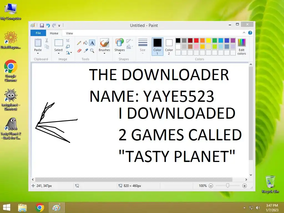The width and height of the screenshot is (284, 213).
Task: Open the Rotate or flip dropdown
Action: click(x=69, y=53)
